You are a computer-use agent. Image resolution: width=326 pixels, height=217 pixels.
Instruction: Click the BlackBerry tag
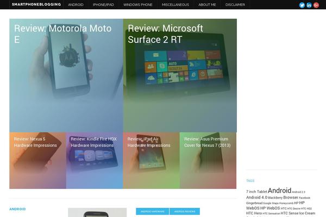(x=275, y=197)
